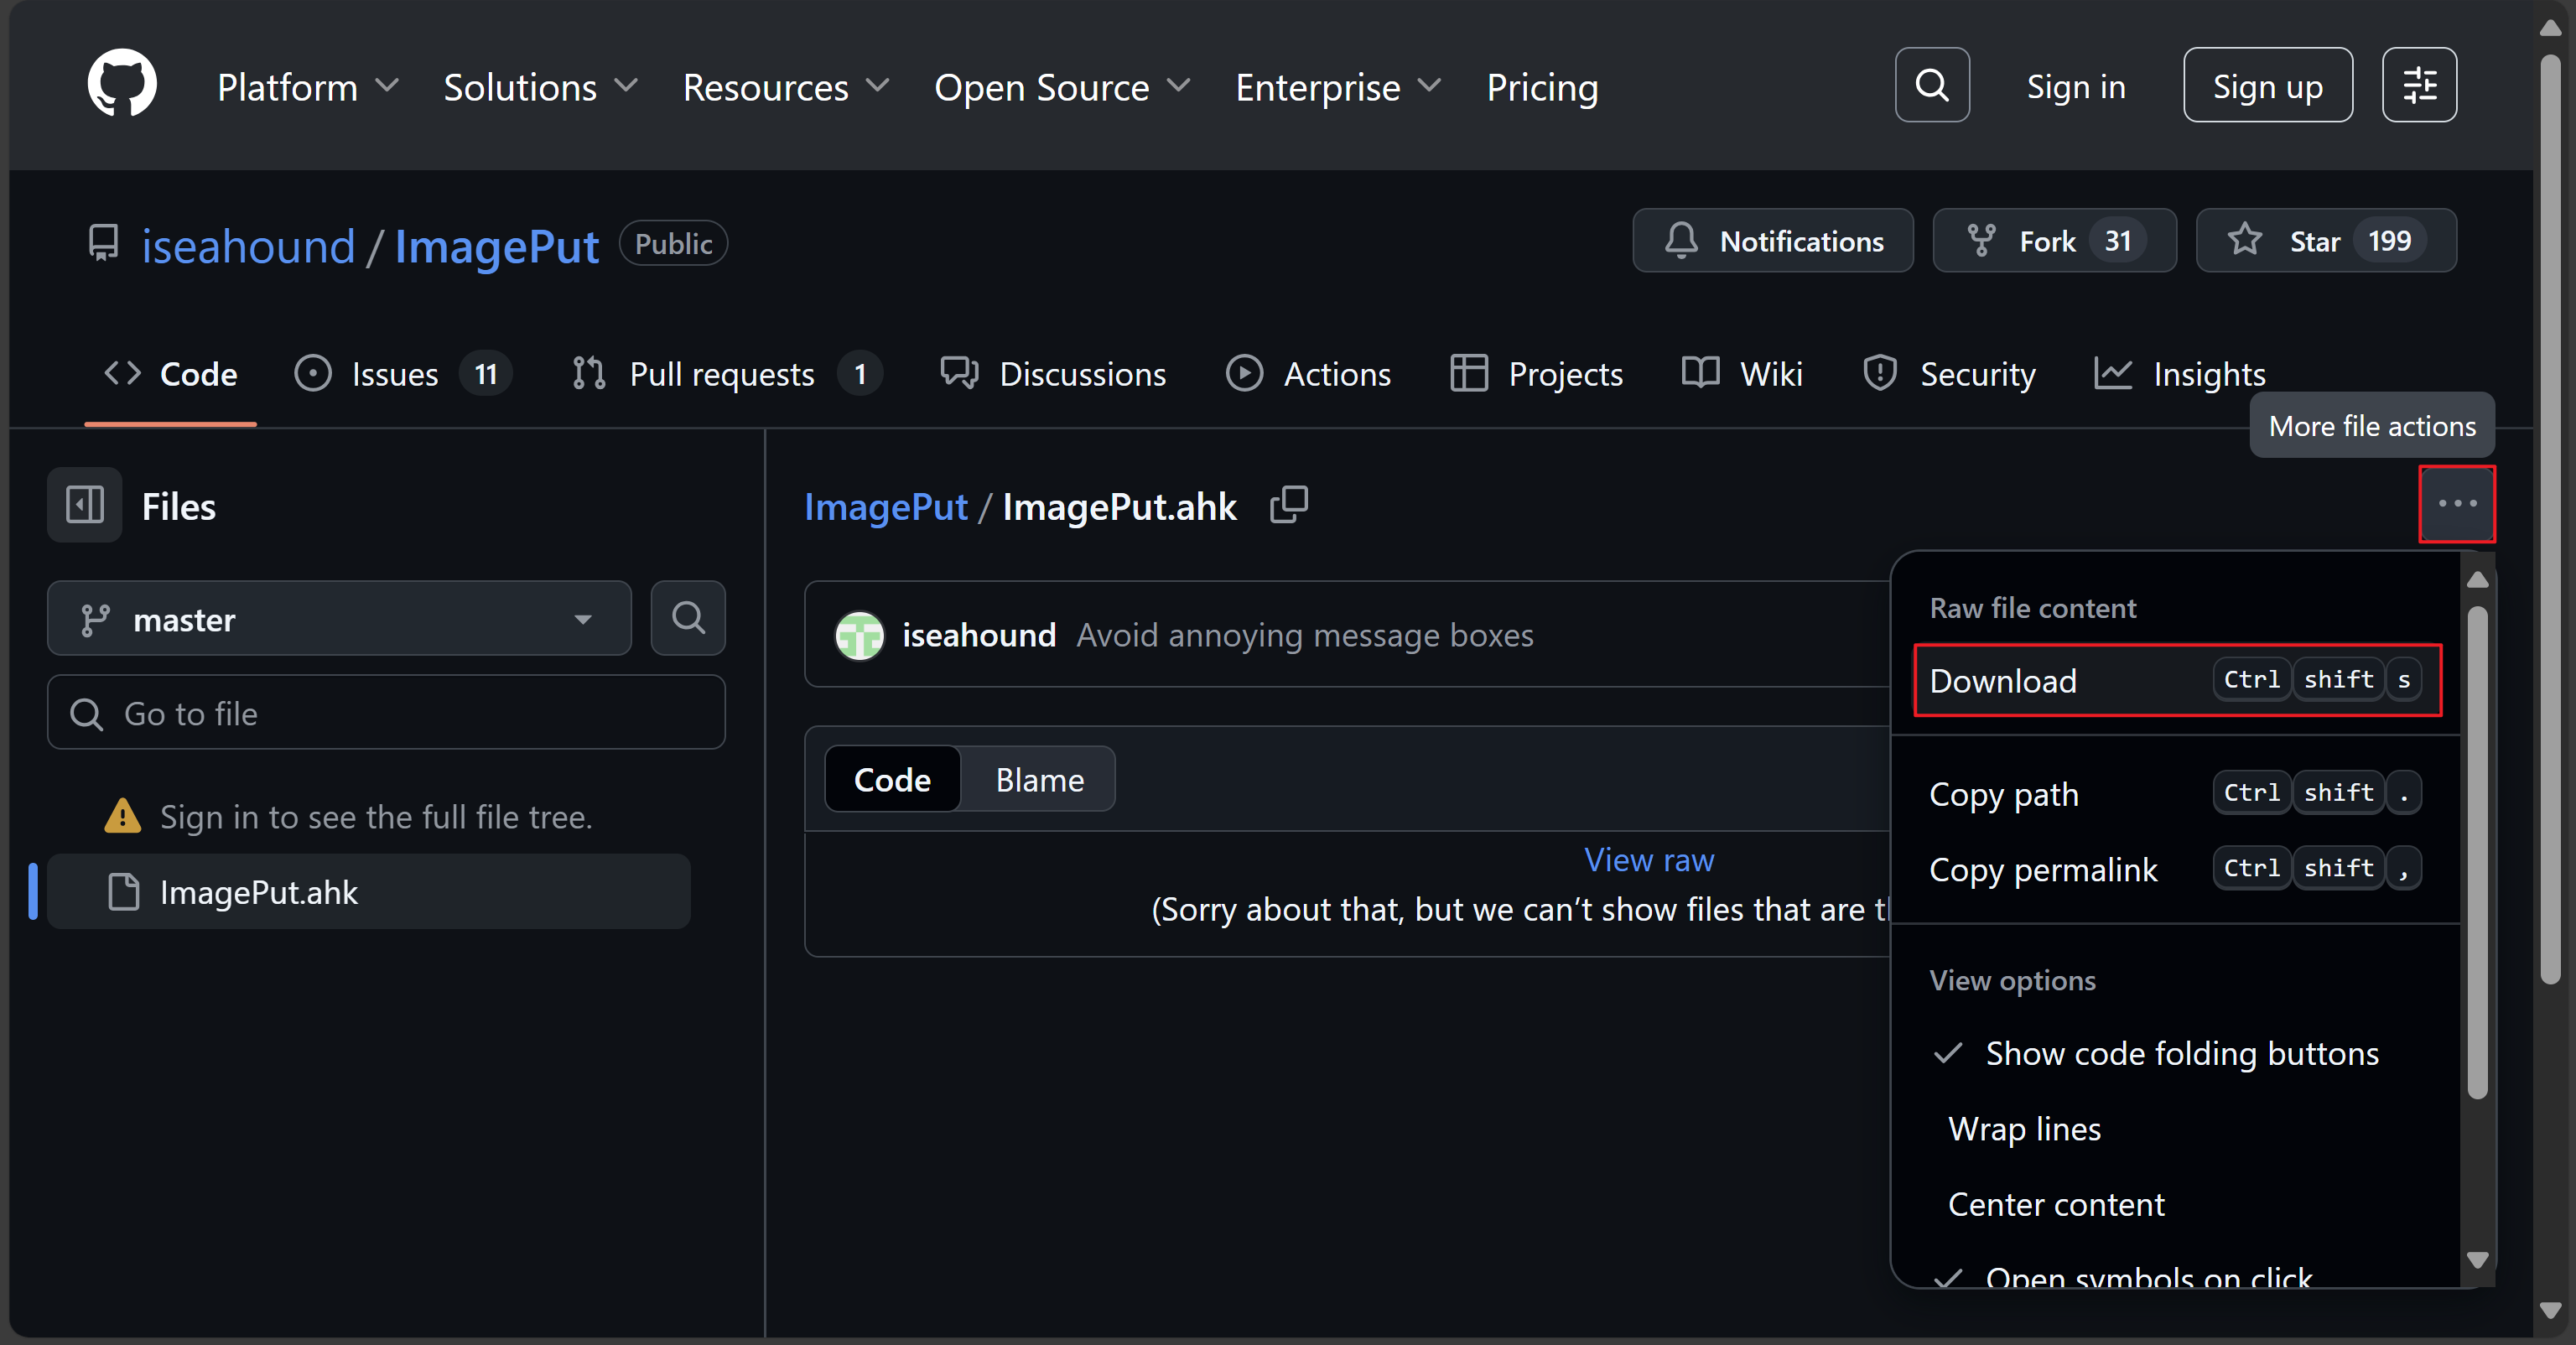This screenshot has width=2576, height=1345.
Task: Open the Pull requests tab
Action: [x=726, y=374]
